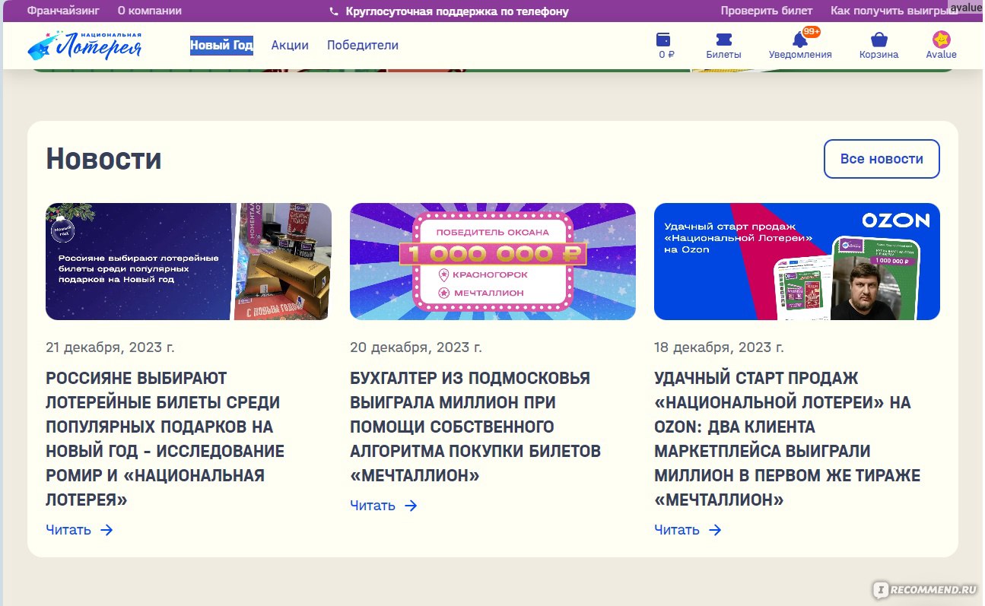Open headline Удачный старт продаж на Ozon
The height and width of the screenshot is (606, 985).
[x=787, y=439]
